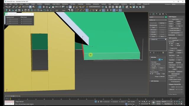189x106 pixels.
Task: Open the Display command panel tab
Action: click(x=163, y=14)
